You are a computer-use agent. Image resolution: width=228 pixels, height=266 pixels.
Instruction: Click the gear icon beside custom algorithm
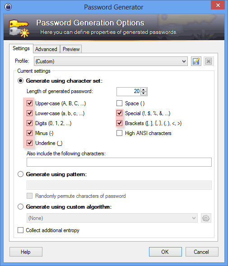pyautogui.click(x=206, y=218)
